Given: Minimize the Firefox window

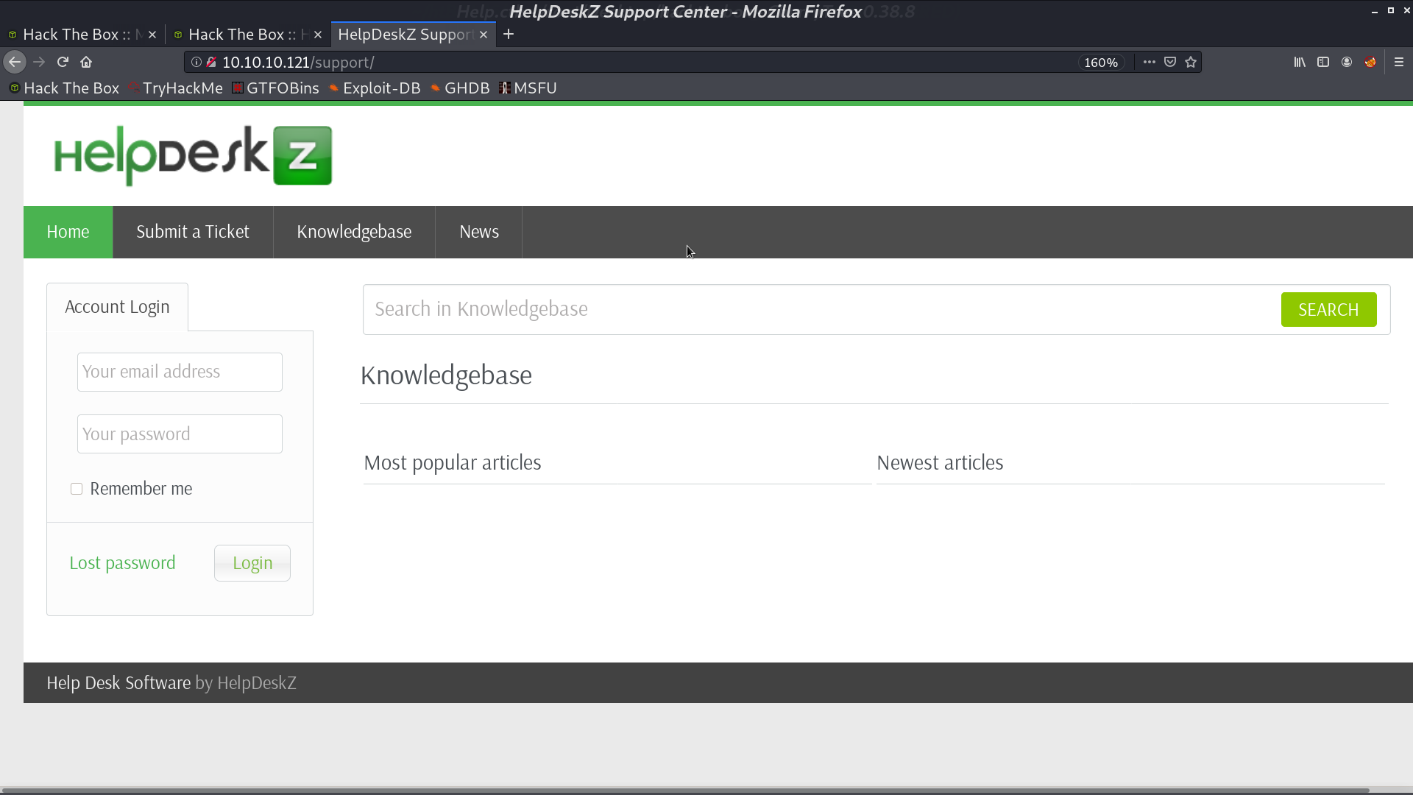Looking at the screenshot, I should coord(1374,11).
